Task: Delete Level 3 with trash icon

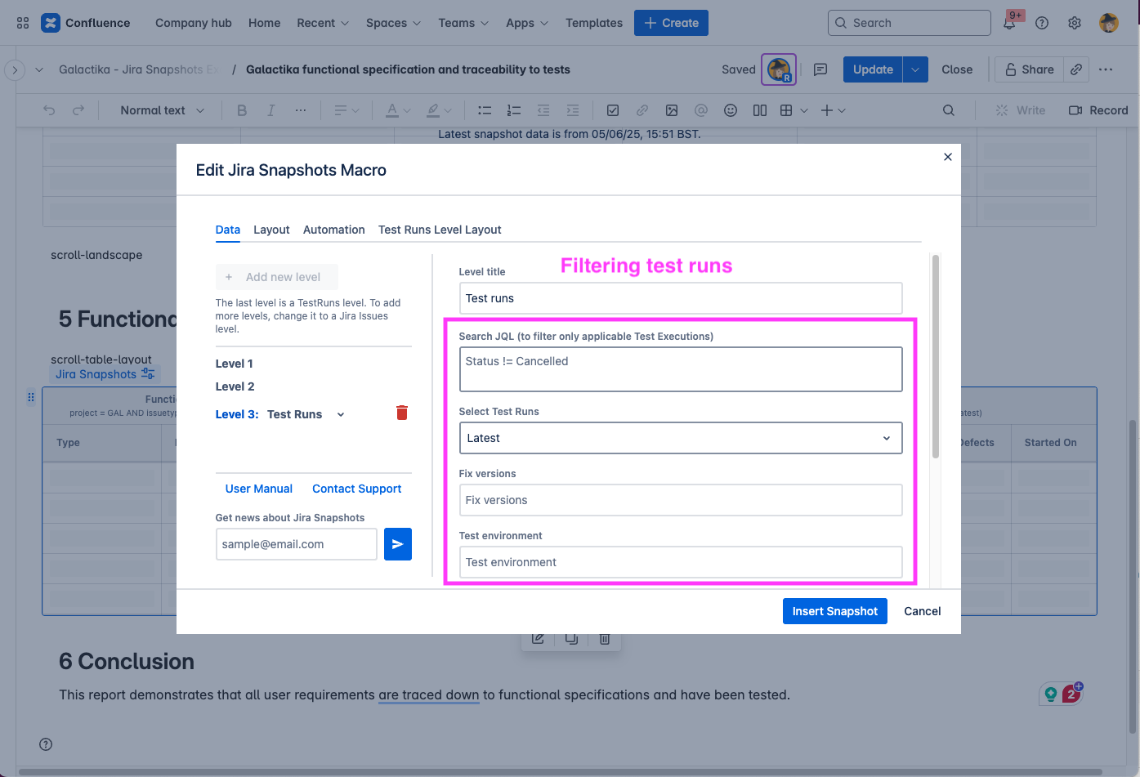Action: [402, 413]
